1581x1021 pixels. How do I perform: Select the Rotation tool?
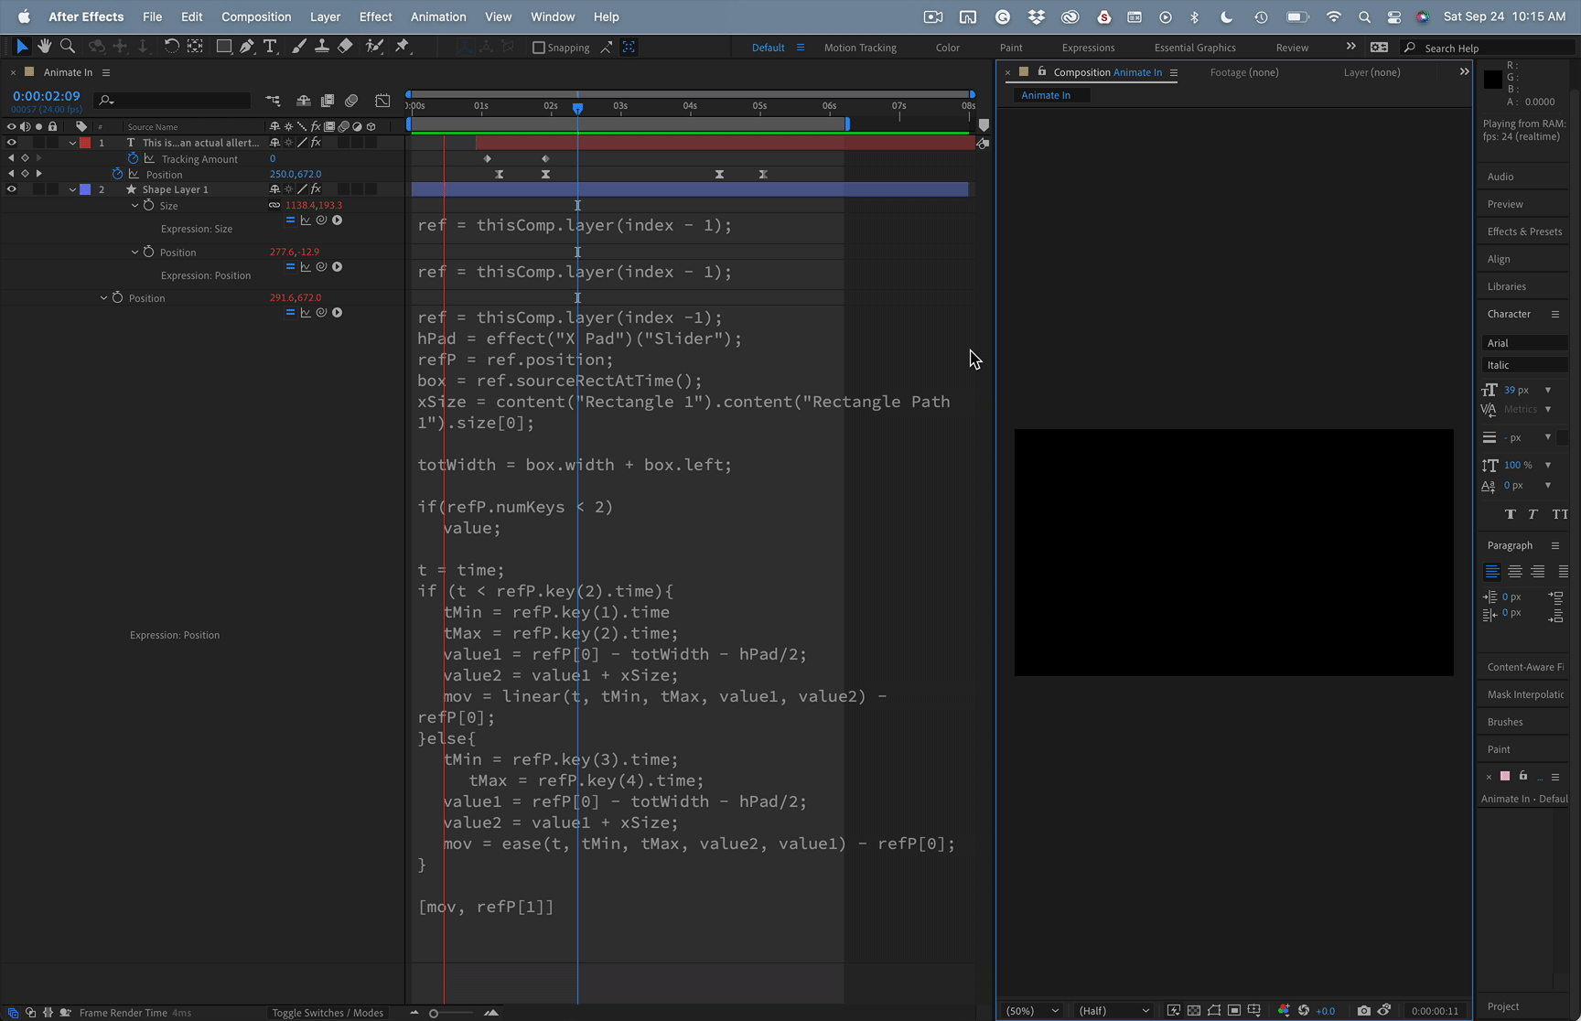tap(171, 46)
